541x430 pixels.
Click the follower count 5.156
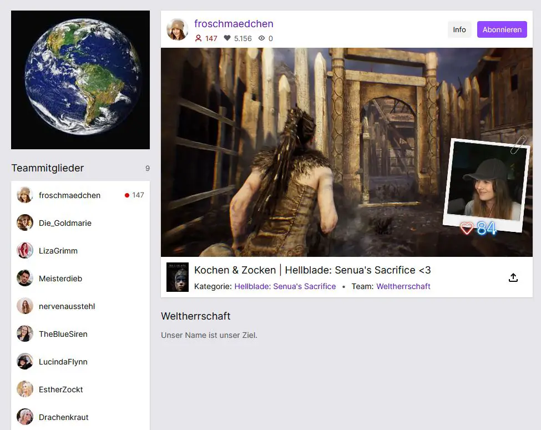243,38
